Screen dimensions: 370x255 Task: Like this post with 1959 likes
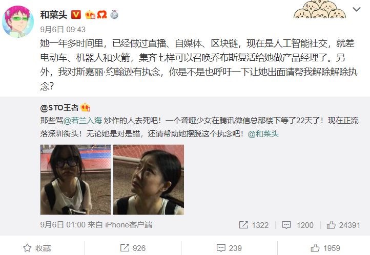click(x=325, y=248)
